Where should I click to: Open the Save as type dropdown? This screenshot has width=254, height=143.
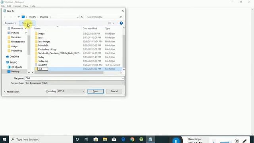tap(75, 83)
